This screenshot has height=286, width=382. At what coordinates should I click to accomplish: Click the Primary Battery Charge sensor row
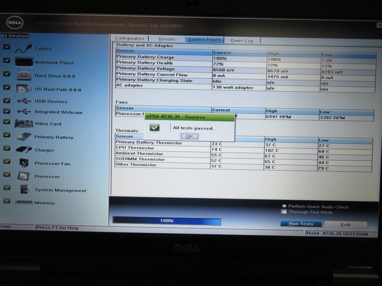tap(245, 58)
